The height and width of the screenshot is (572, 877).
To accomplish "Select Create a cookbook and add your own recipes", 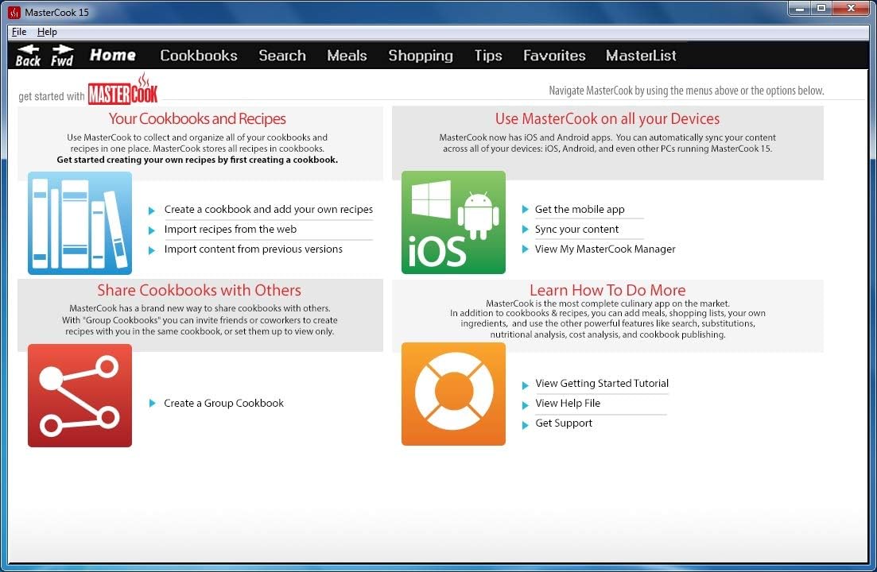I will pos(268,209).
